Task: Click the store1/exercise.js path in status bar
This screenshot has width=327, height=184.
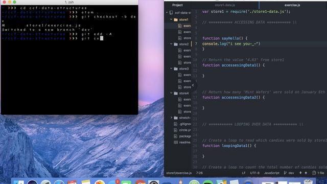Action: (179, 173)
